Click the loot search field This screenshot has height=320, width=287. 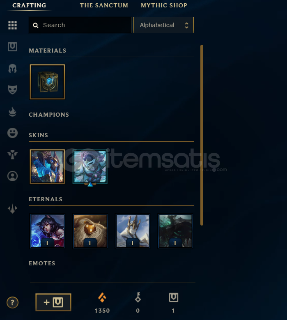(80, 25)
